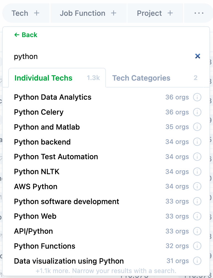Viewport: 213px width, 278px height.
Task: Open the more filters ellipsis menu
Action: coord(199,13)
